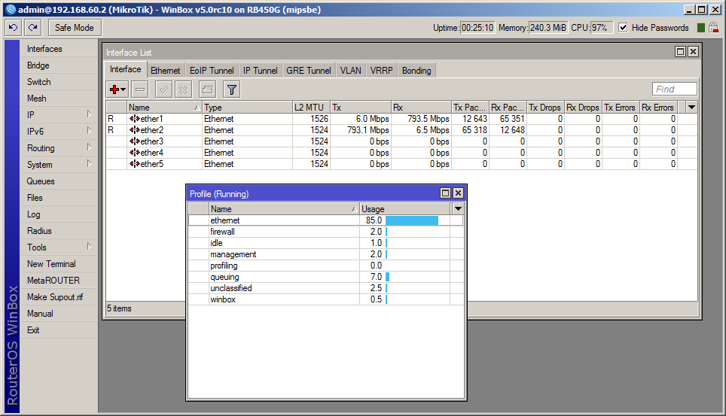Screen dimensions: 726x416
Task: Expand the System submenu
Action: [89, 164]
